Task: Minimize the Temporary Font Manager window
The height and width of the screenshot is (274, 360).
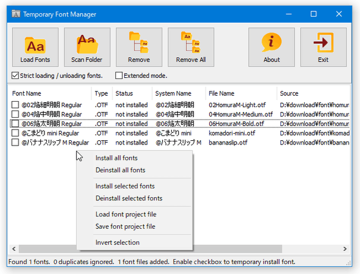Action: pyautogui.click(x=289, y=14)
